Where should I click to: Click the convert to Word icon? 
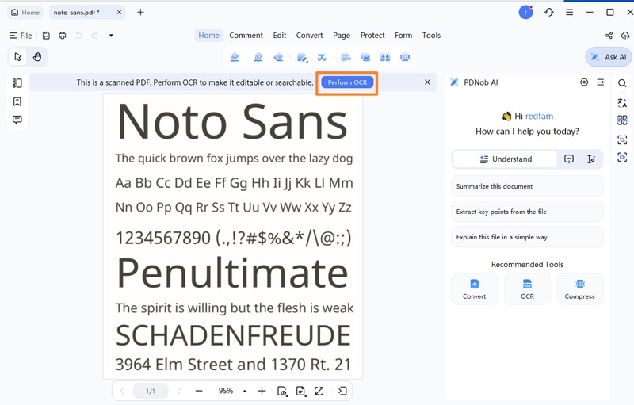(365, 57)
